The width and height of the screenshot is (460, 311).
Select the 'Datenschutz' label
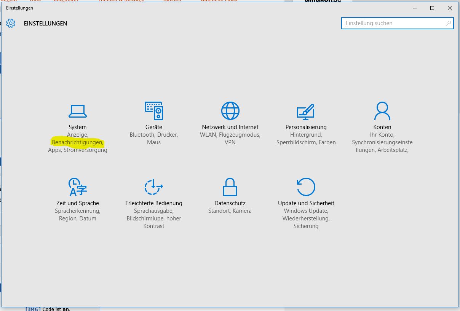tap(230, 203)
